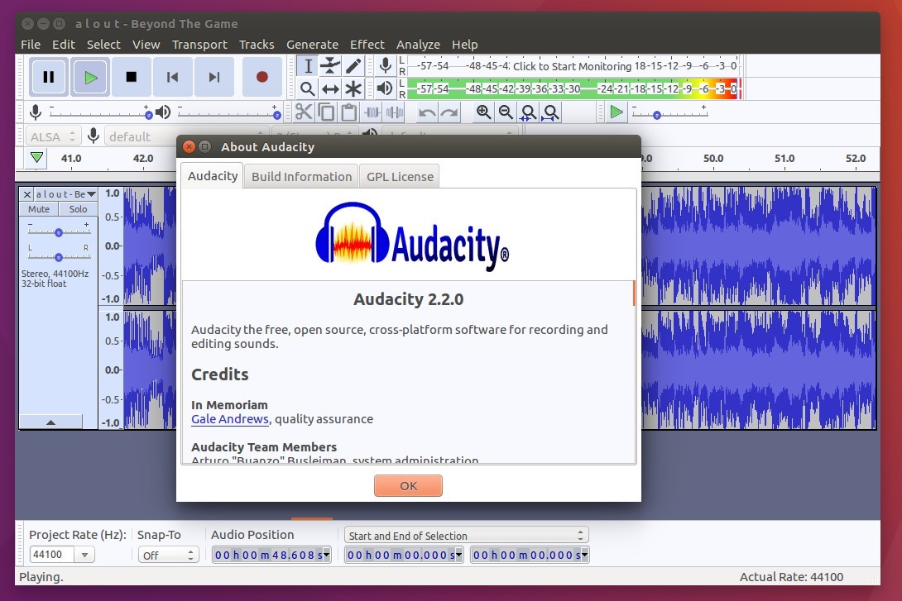Trim audio outside selection
The height and width of the screenshot is (601, 902).
click(x=372, y=112)
